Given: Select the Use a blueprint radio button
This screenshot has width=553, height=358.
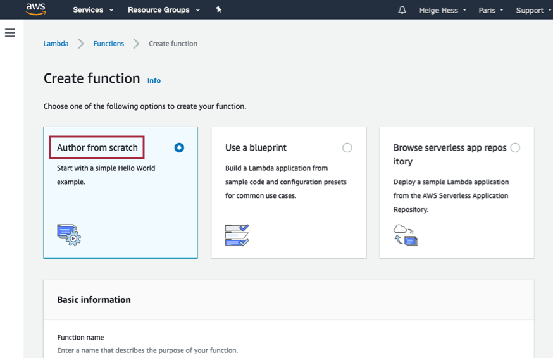Looking at the screenshot, I should point(347,147).
